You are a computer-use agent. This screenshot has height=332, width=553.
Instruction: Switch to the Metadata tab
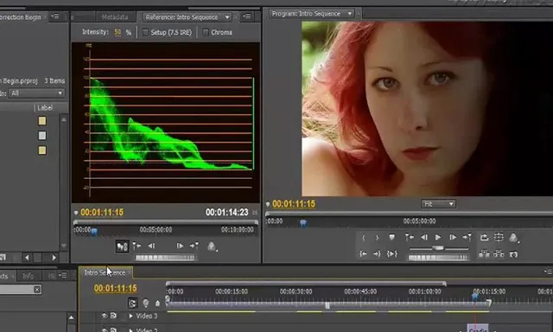point(115,17)
